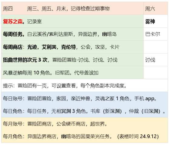Select the text "旧军团"
Image resolution: width=169 pixels, height=145 pixels.
pyautogui.click(x=62, y=73)
